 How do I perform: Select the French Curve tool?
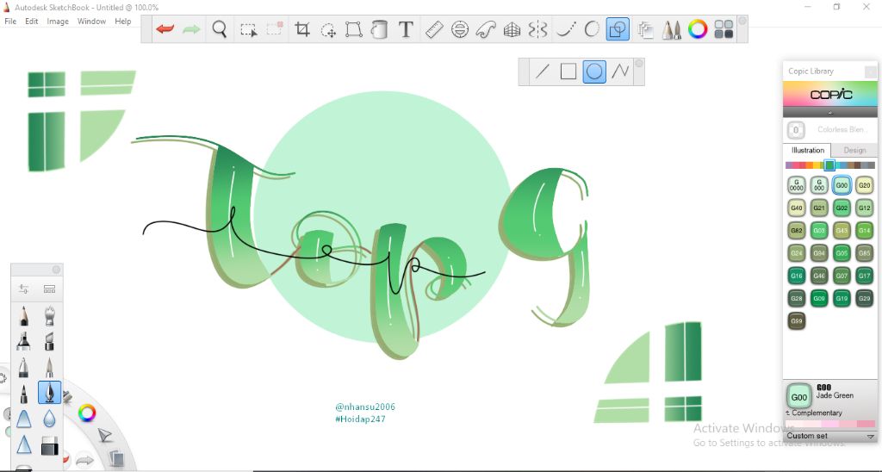(486, 29)
